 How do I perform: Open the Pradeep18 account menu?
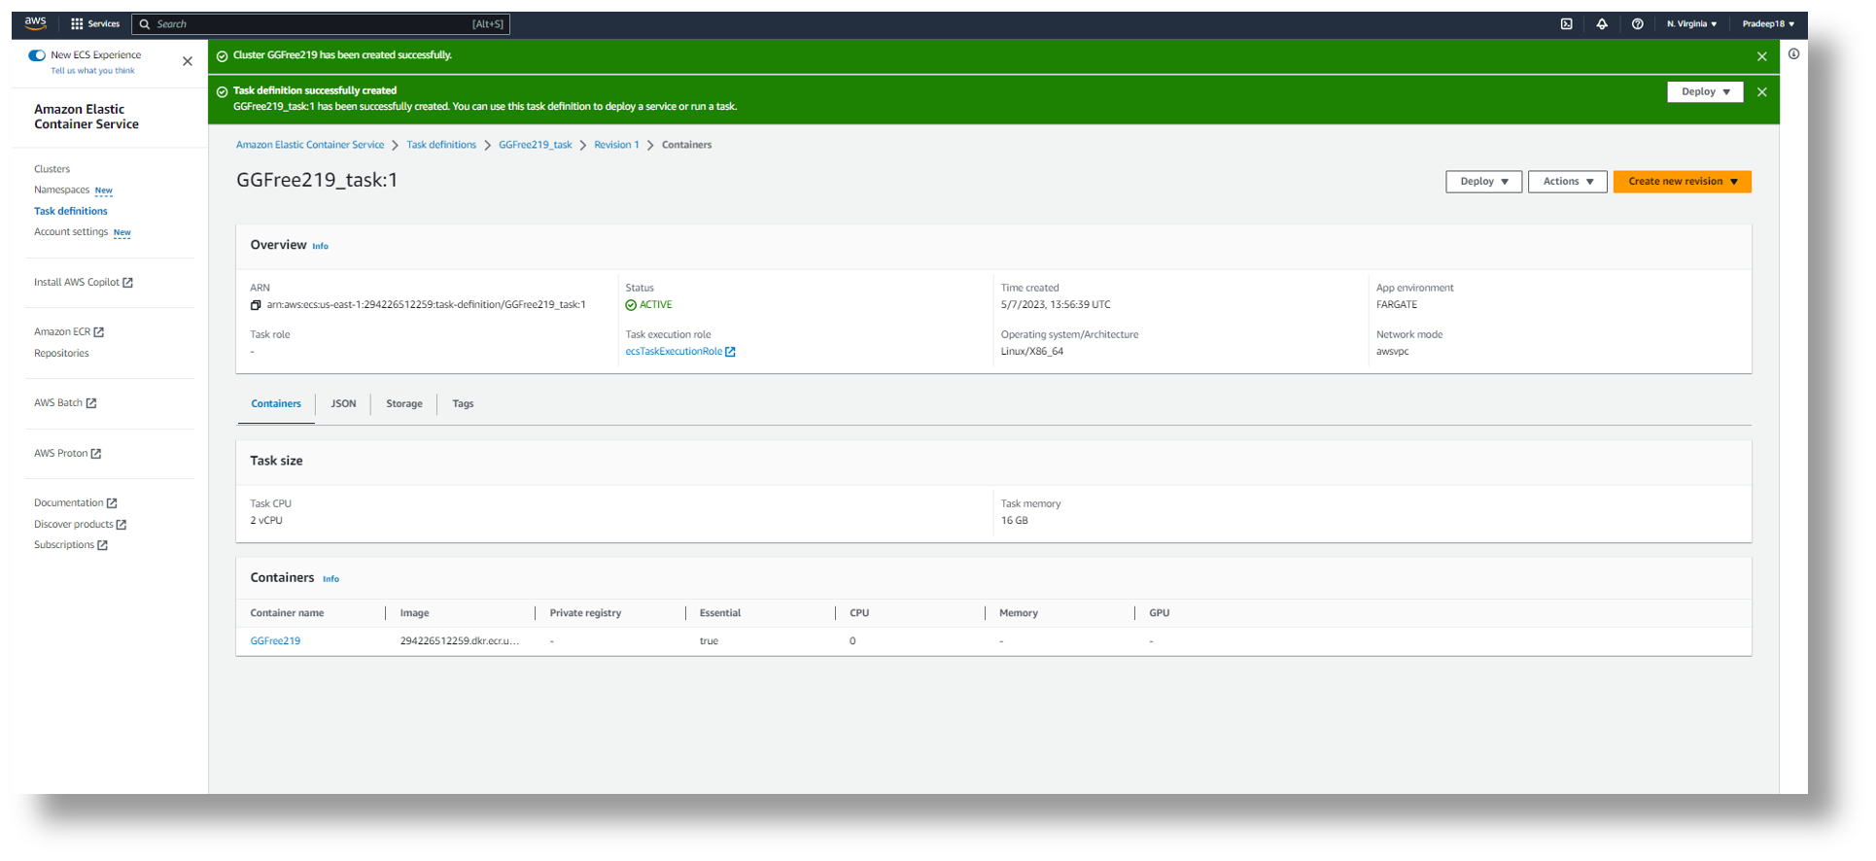coord(1768,24)
